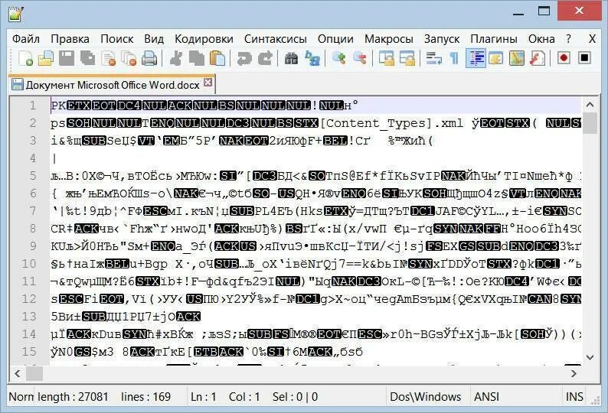Click the Save All icon
608x413 pixels.
tap(87, 58)
